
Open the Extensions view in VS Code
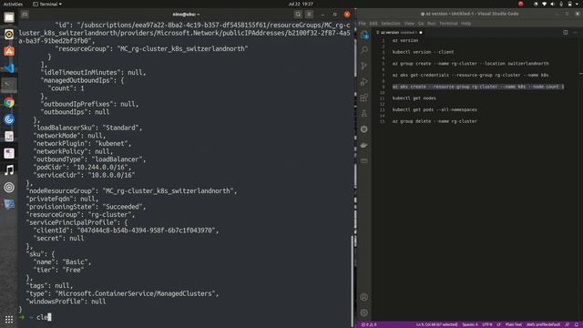pos(364,97)
